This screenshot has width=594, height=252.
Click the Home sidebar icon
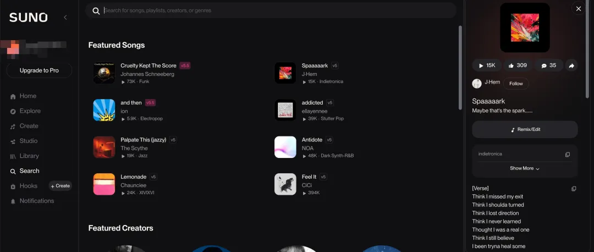(x=13, y=96)
